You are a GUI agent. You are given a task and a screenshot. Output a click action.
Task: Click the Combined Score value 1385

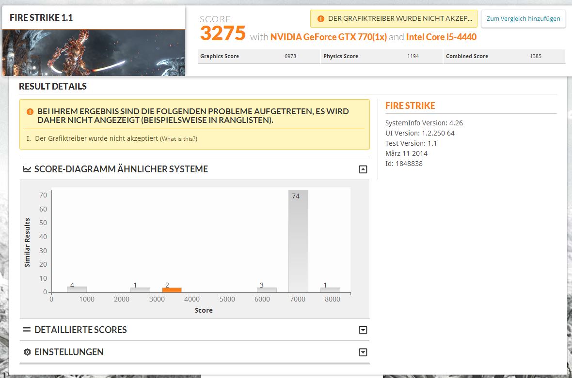coord(536,56)
